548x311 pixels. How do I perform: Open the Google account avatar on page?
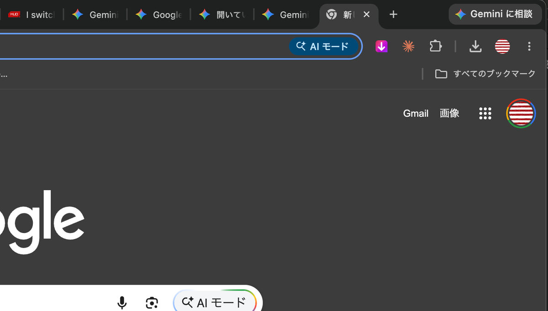tap(521, 114)
